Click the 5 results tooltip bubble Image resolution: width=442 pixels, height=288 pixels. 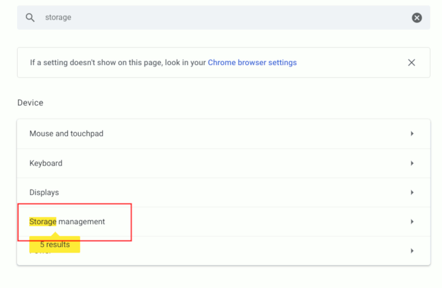tap(55, 244)
